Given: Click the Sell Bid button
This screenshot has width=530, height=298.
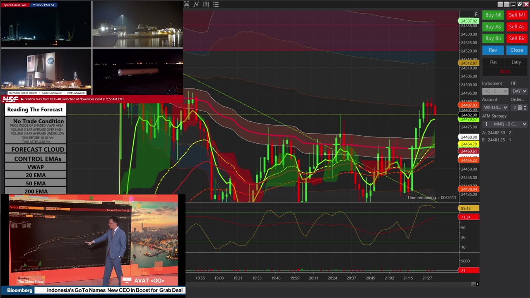Looking at the screenshot, I should click(517, 38).
